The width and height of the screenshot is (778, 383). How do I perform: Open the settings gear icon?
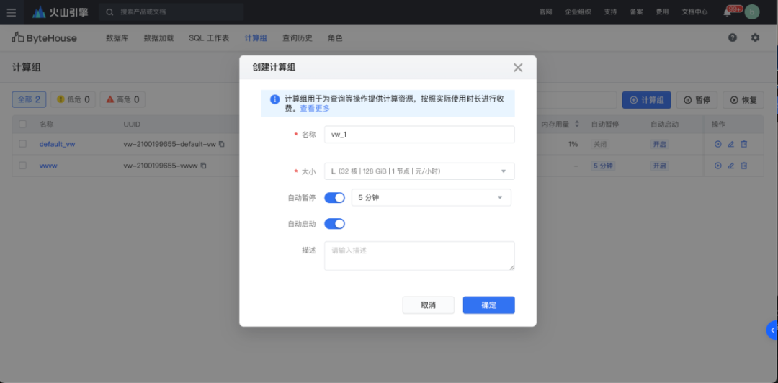point(755,37)
